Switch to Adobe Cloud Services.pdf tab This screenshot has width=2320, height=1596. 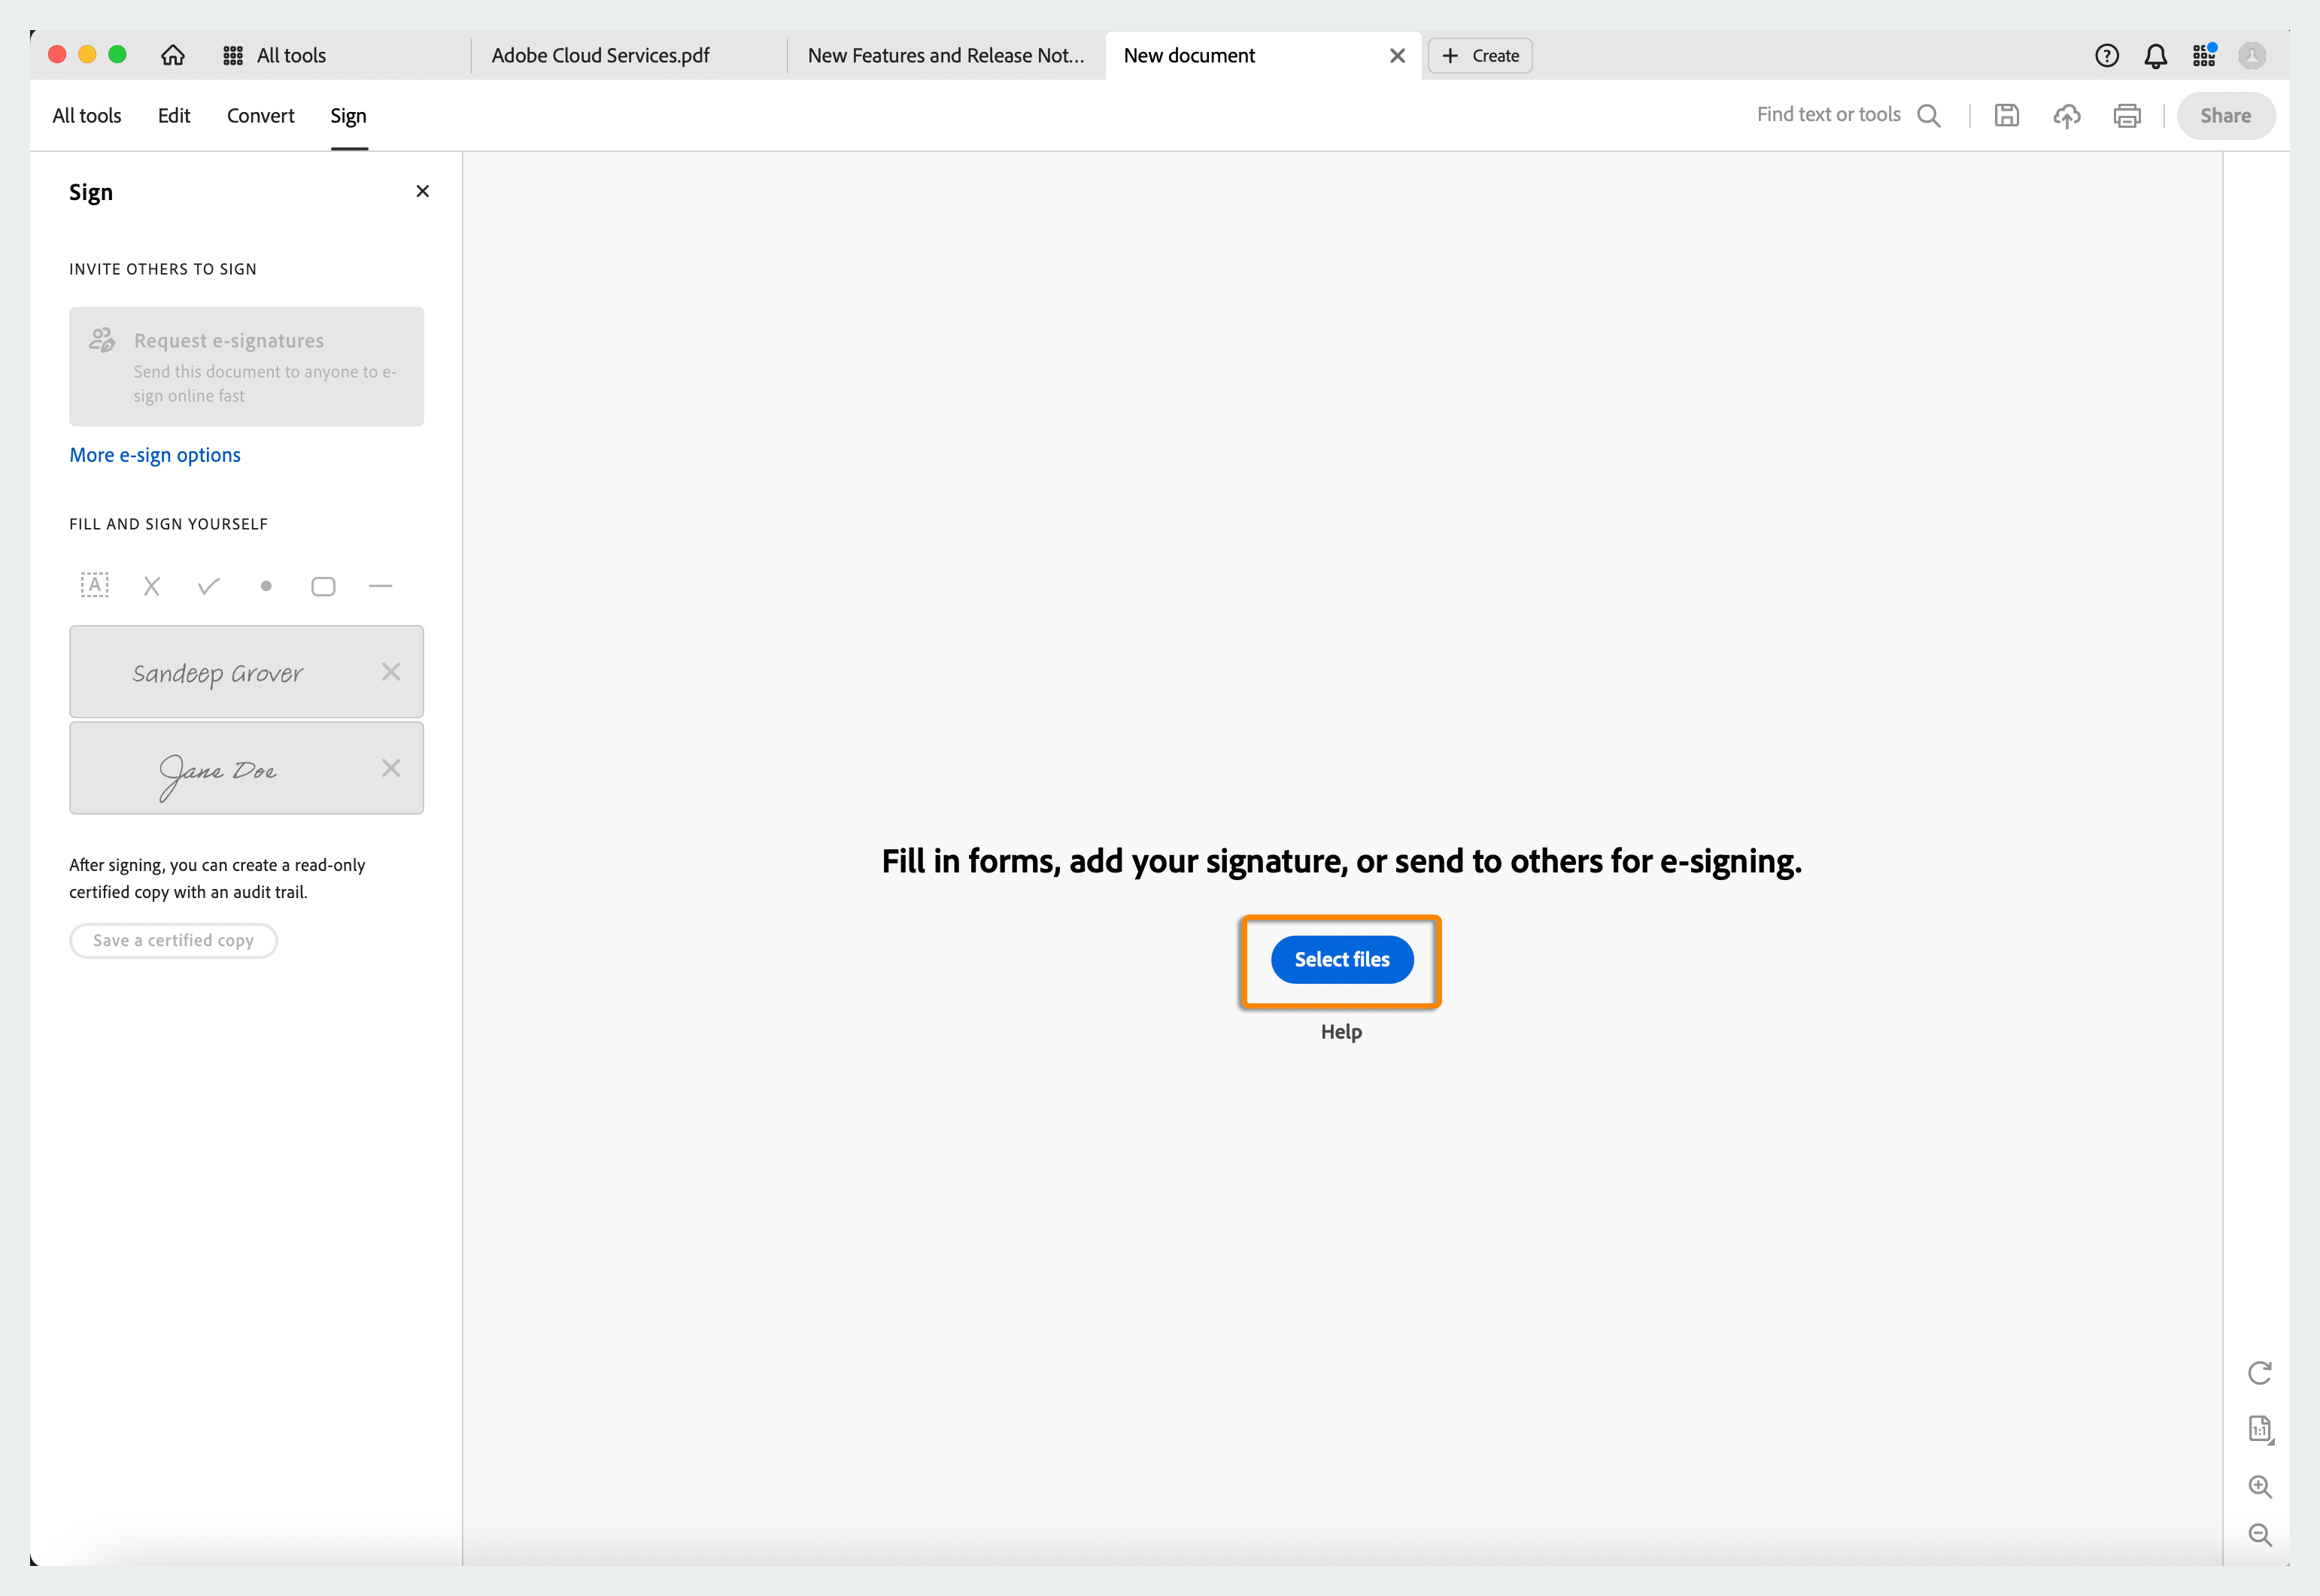click(601, 56)
